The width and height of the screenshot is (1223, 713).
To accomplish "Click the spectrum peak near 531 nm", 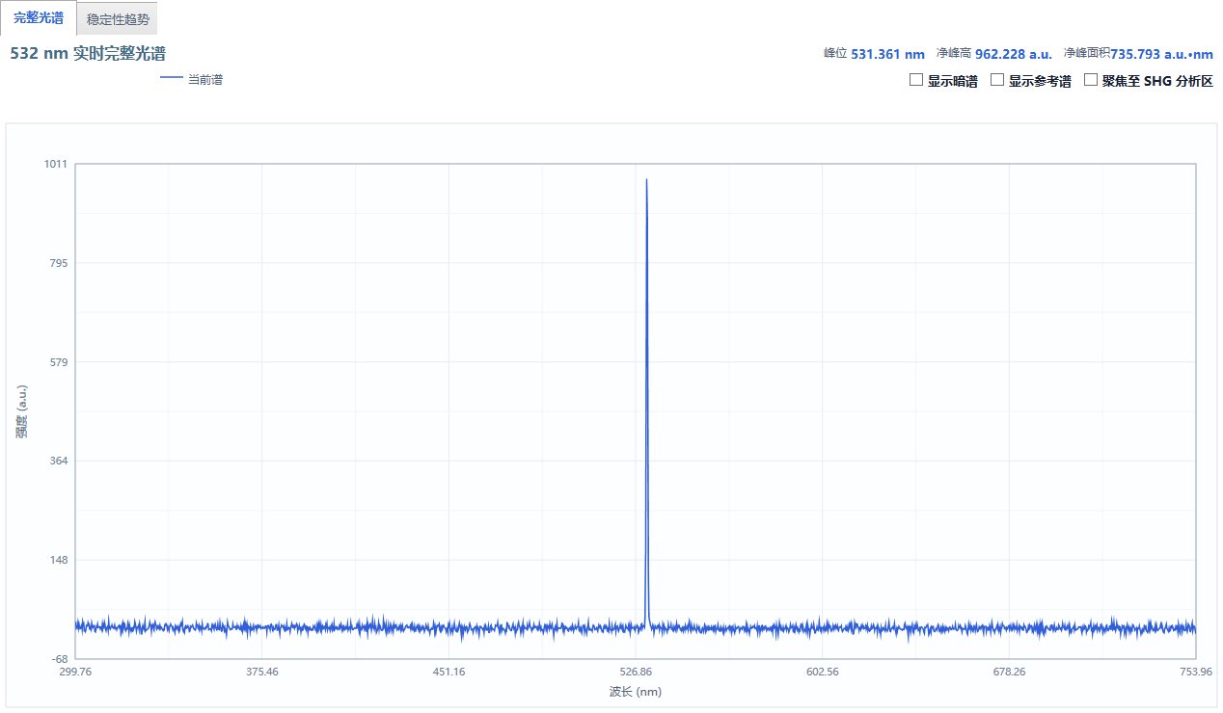I will (x=646, y=180).
